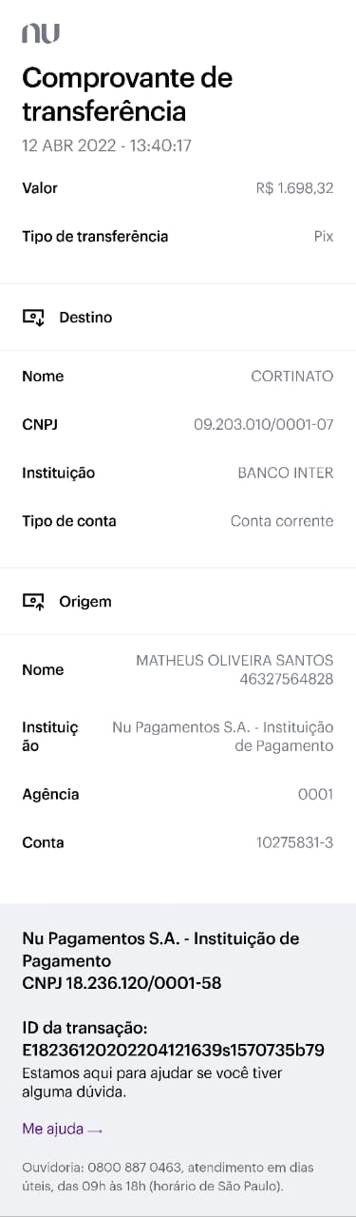Click the Origem section header label
Viewport: 356px width, 1217px height.
(x=85, y=602)
